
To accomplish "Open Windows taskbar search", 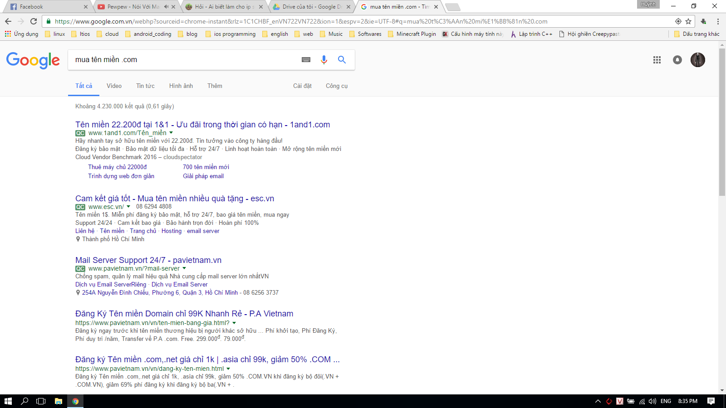I will click(25, 401).
